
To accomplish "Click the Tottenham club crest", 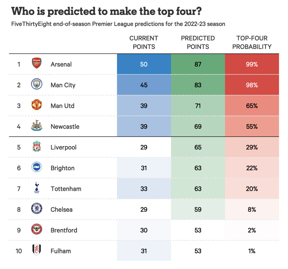I will (x=36, y=188).
